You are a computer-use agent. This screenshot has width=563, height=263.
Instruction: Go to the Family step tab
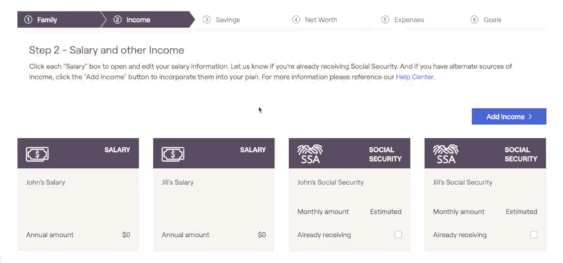click(59, 20)
